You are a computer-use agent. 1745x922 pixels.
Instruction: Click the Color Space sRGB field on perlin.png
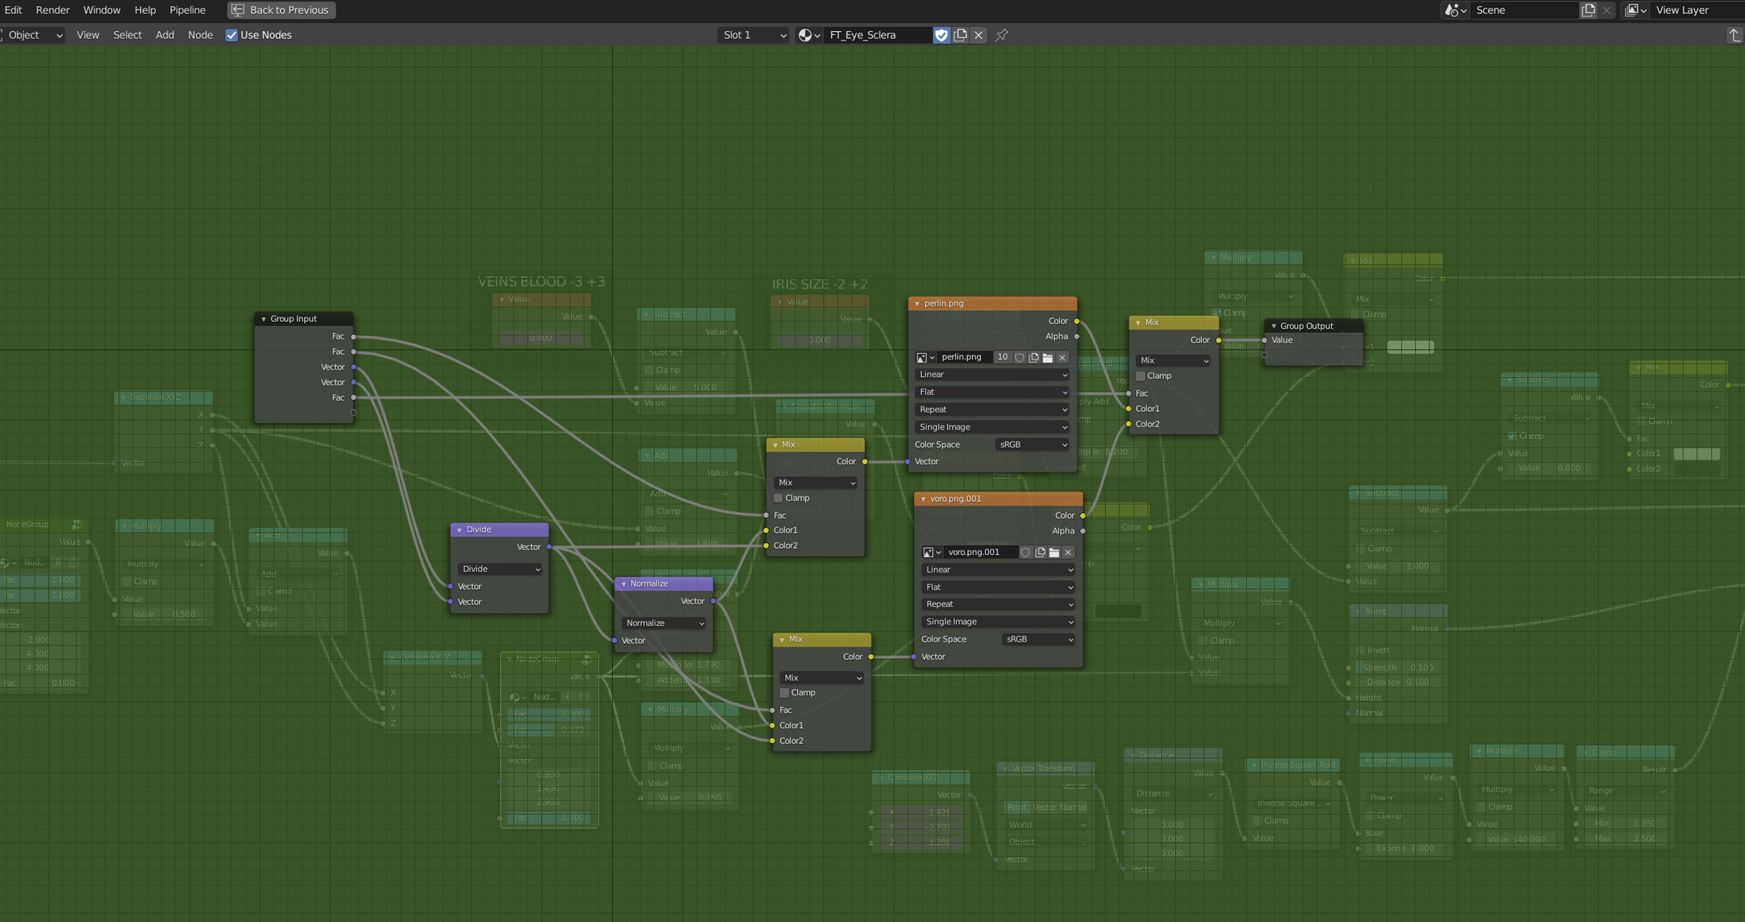pos(1032,444)
